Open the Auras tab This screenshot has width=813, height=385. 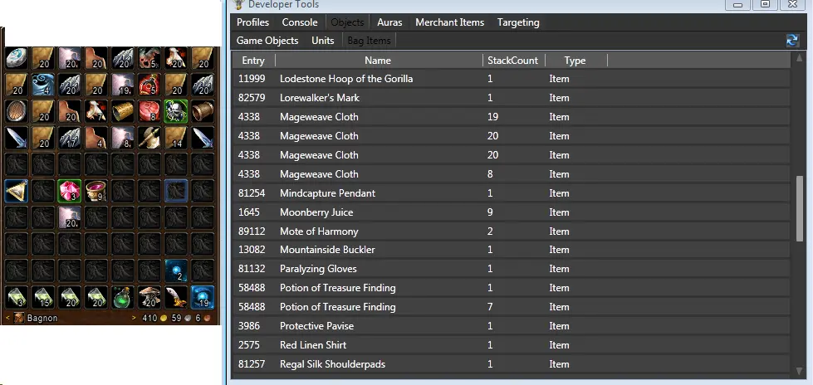(x=390, y=22)
